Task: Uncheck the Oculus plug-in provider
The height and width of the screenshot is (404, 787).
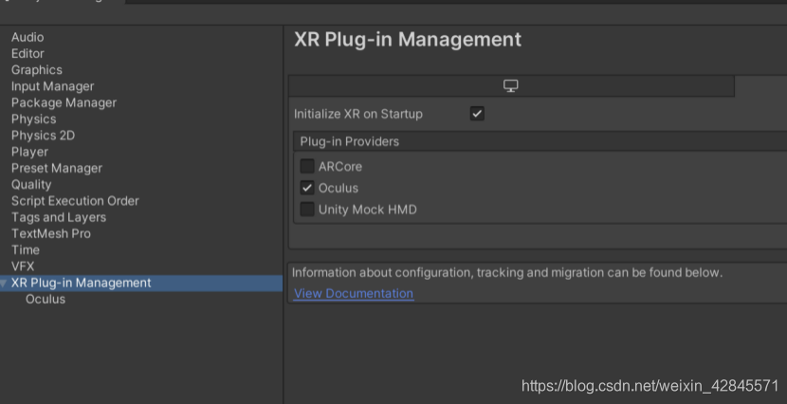Action: pos(307,188)
